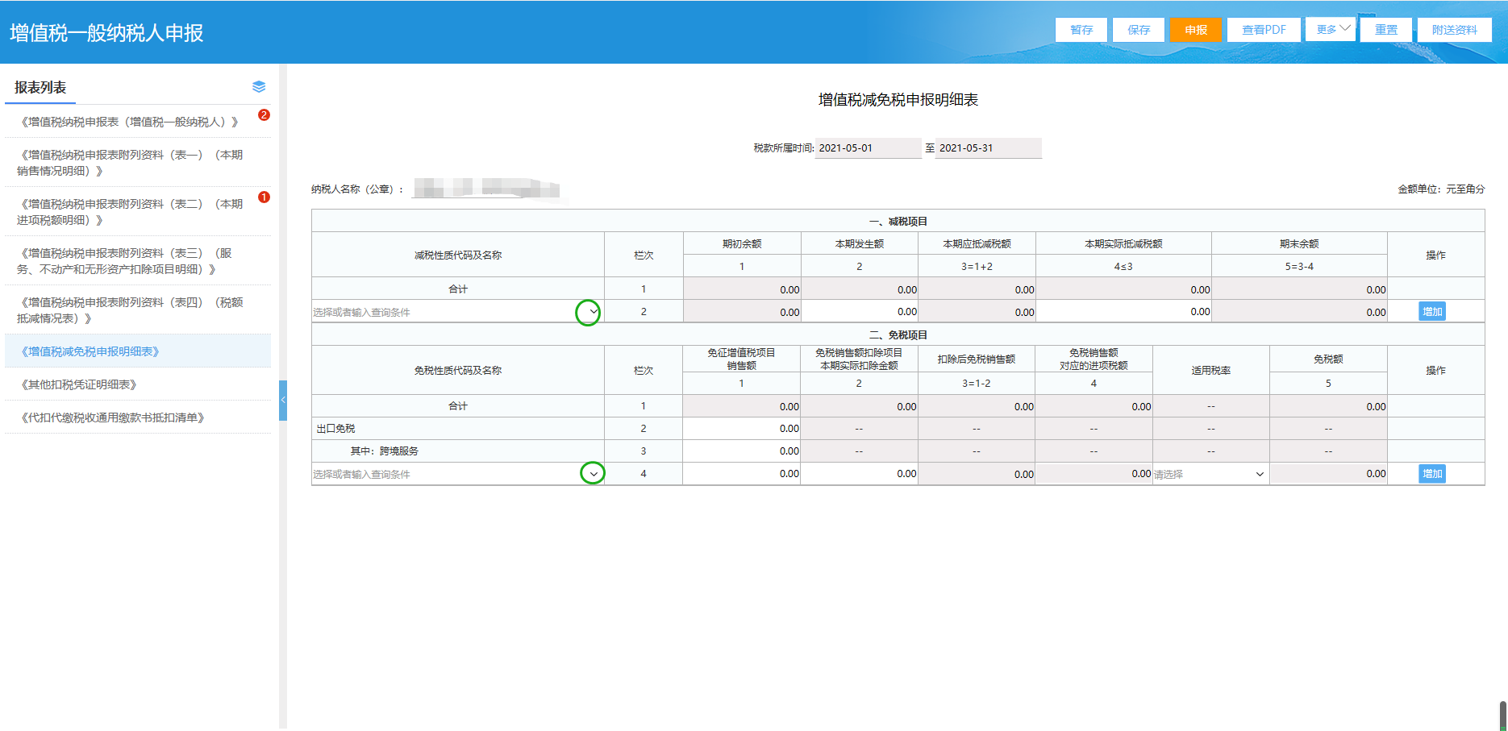Expand the 适用税率 请选择 dropdown
Screen dimensions: 1508x731
tap(1260, 474)
